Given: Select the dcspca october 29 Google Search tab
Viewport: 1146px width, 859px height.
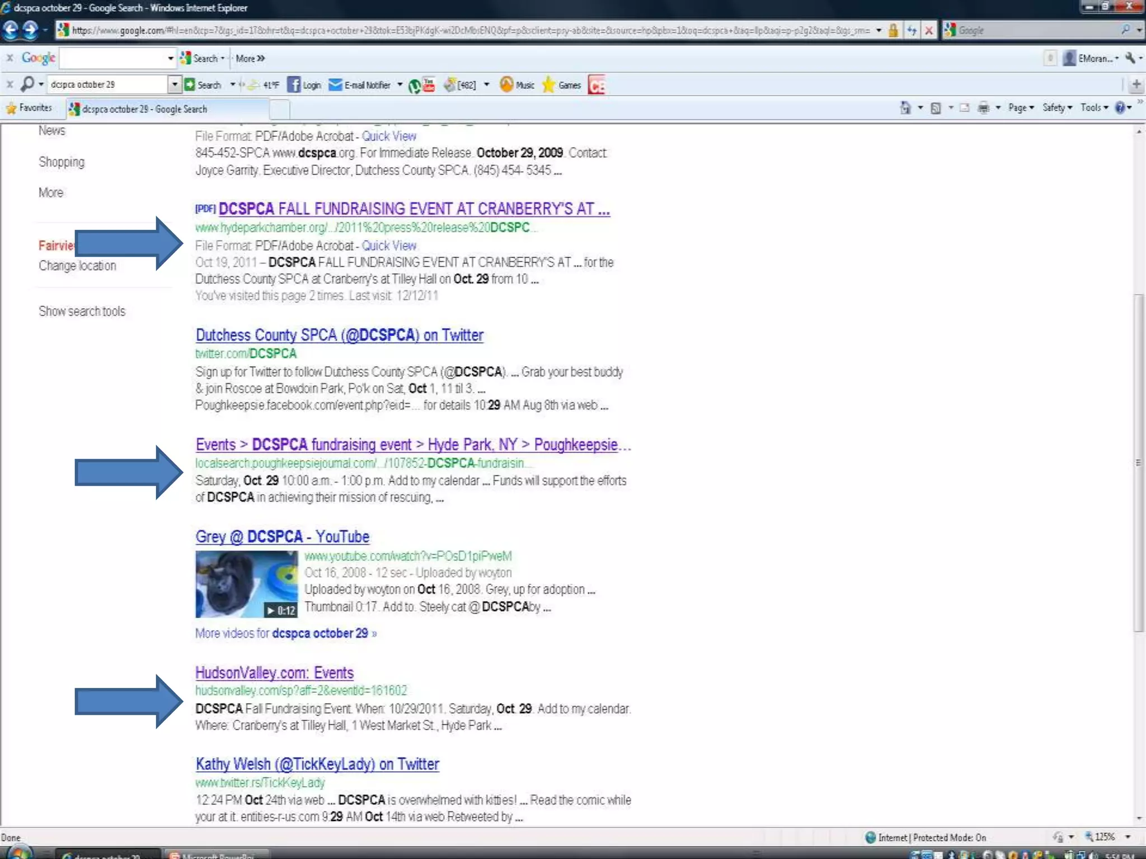Looking at the screenshot, I should click(144, 109).
